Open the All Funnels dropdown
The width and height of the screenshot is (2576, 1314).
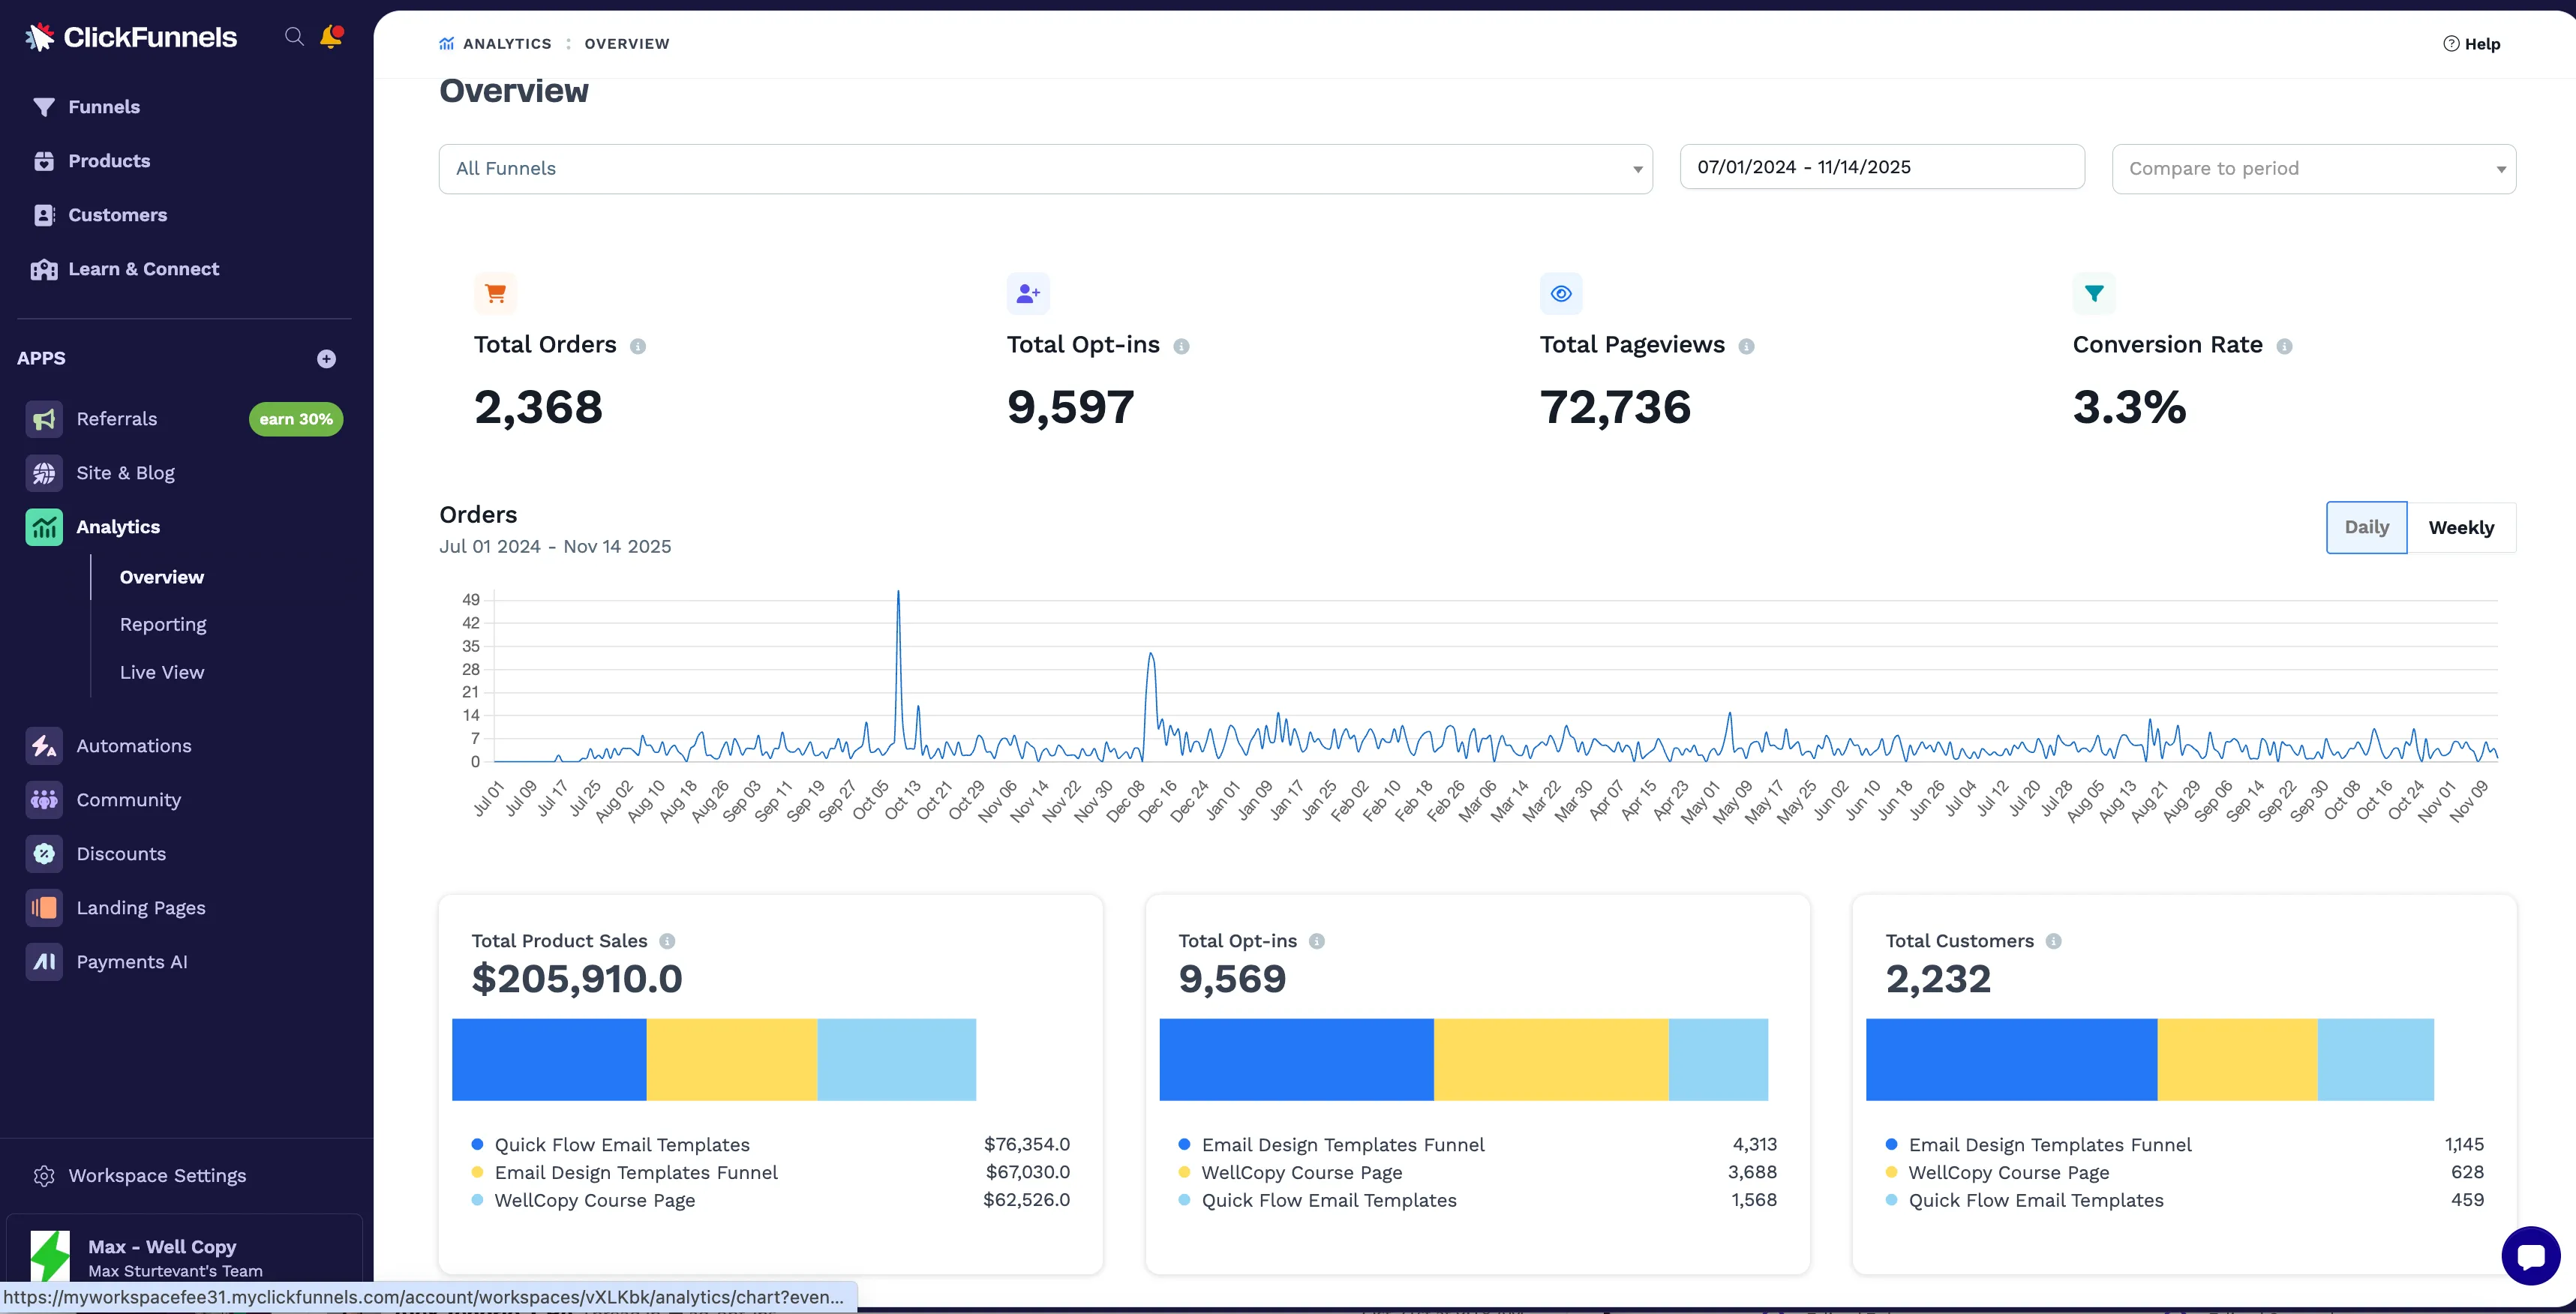[1045, 169]
